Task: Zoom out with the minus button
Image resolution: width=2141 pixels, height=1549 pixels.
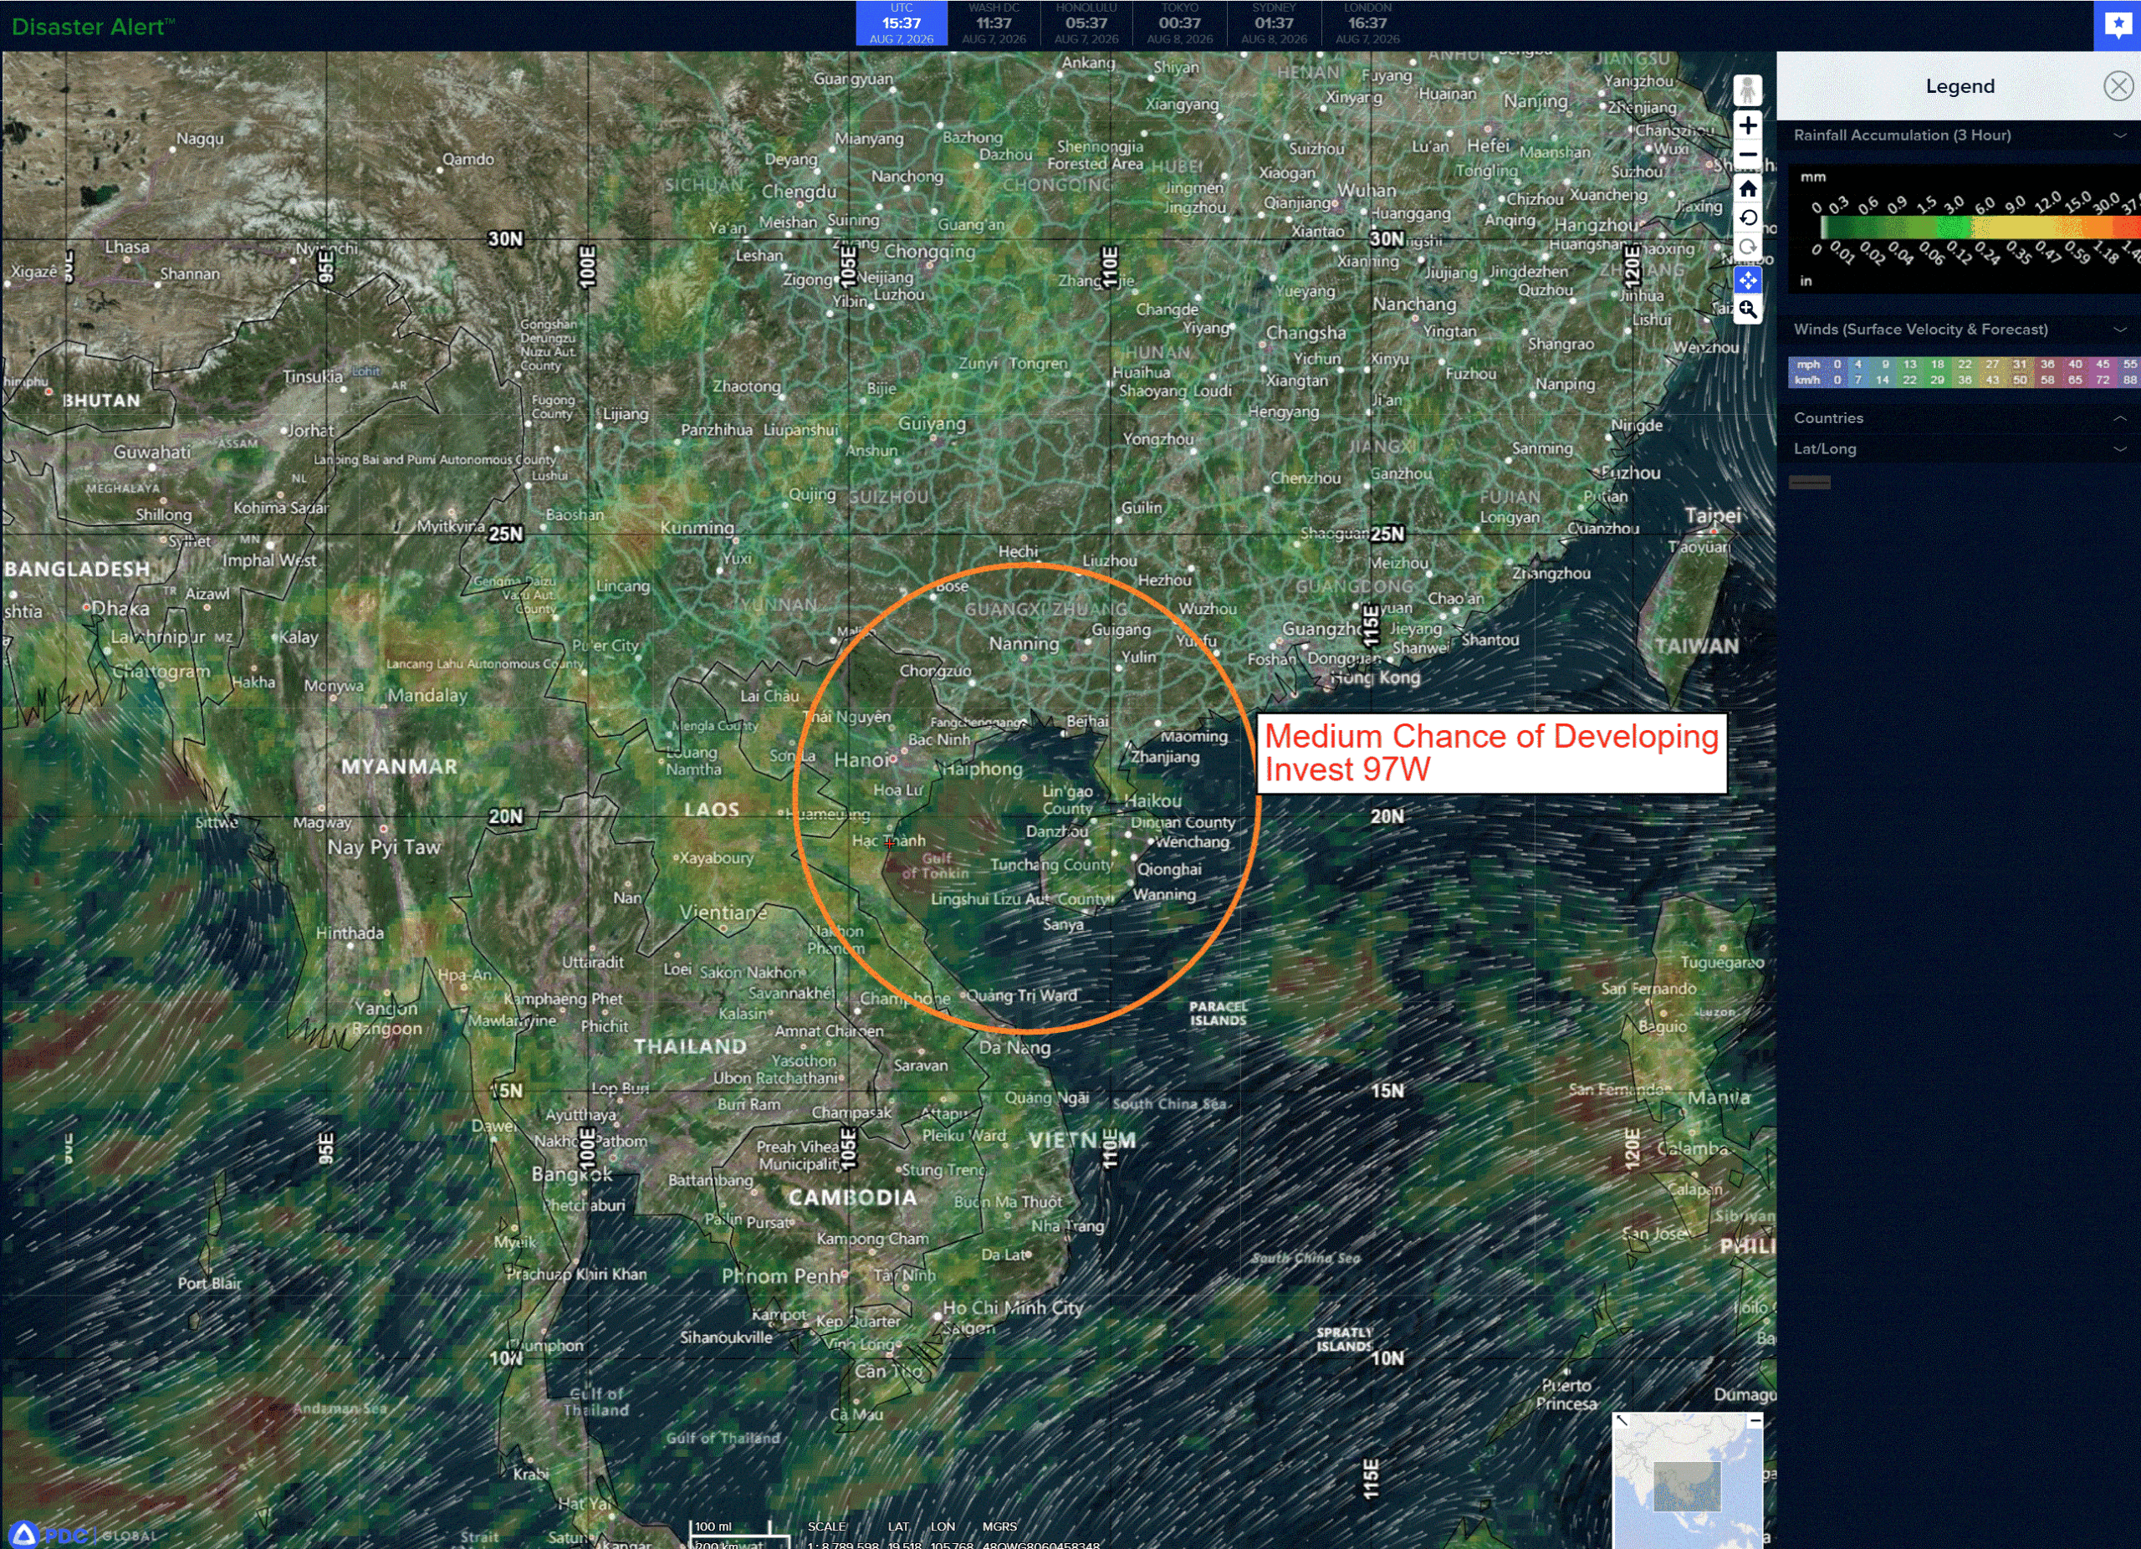Action: 1747,155
